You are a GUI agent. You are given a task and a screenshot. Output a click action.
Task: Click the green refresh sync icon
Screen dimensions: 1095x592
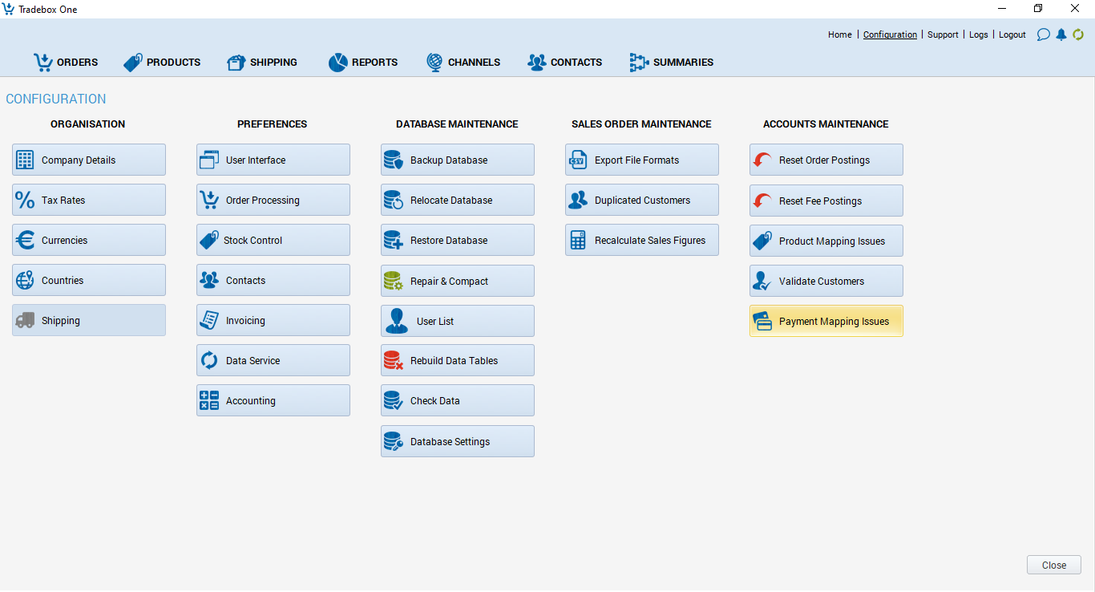click(1078, 34)
